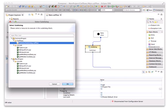Click third icon in Properties view toolbar
Image resolution: width=167 pixels, height=109 pixels.
pyautogui.click(x=149, y=72)
